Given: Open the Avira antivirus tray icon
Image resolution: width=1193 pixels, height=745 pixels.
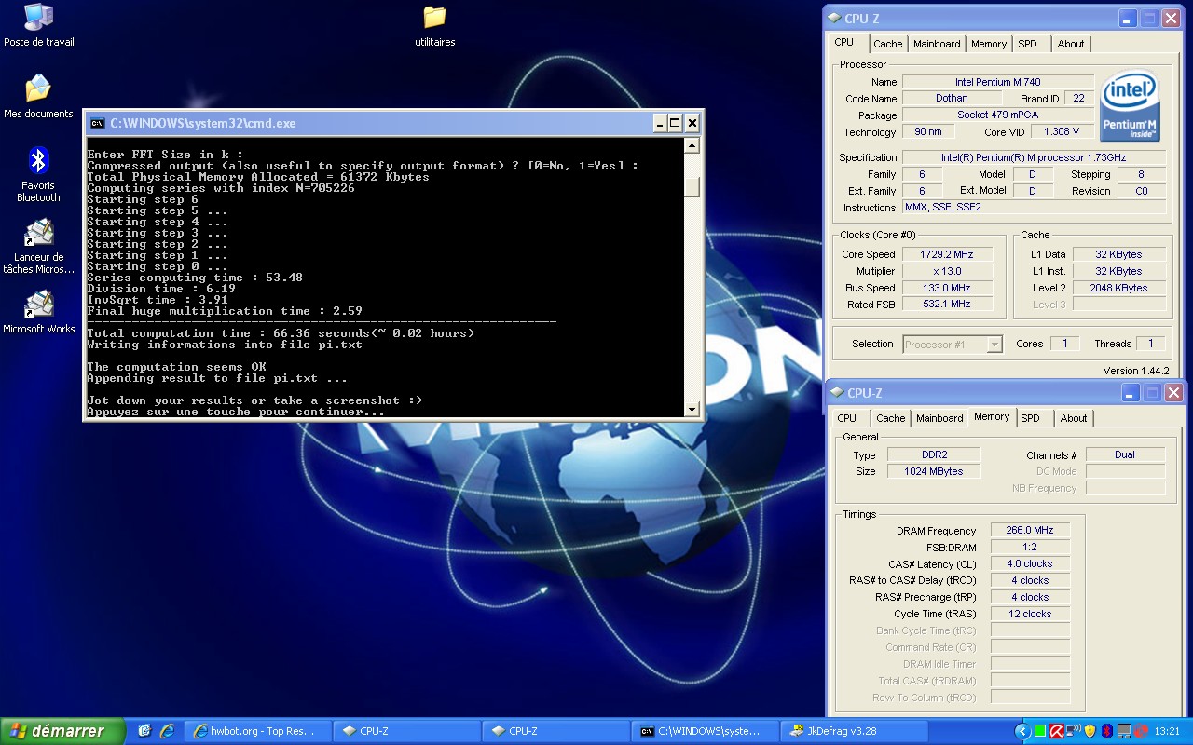Looking at the screenshot, I should [1057, 731].
